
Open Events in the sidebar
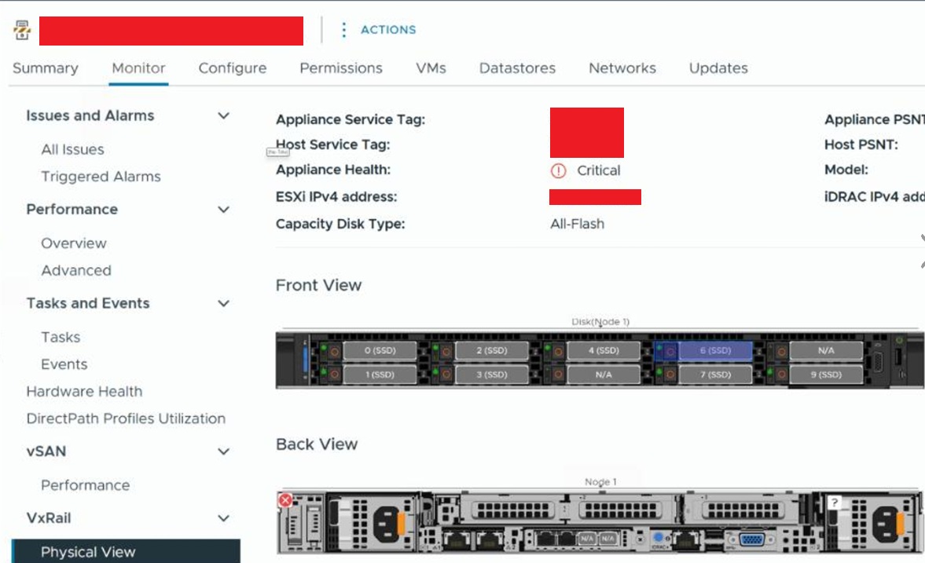tap(64, 364)
